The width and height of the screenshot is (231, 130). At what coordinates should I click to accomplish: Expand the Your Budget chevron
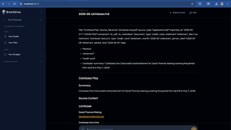(40, 54)
